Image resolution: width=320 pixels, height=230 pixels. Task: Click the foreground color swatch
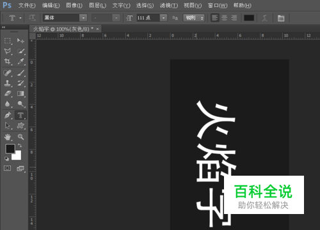pyautogui.click(x=10, y=149)
